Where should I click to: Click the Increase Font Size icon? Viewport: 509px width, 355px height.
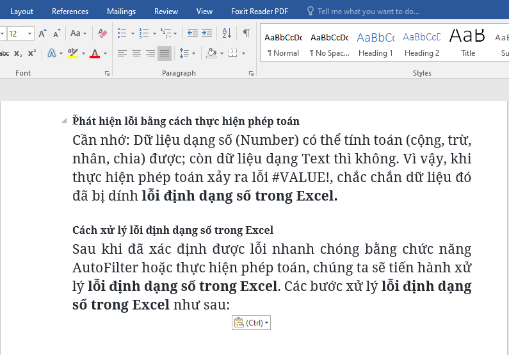coord(42,33)
